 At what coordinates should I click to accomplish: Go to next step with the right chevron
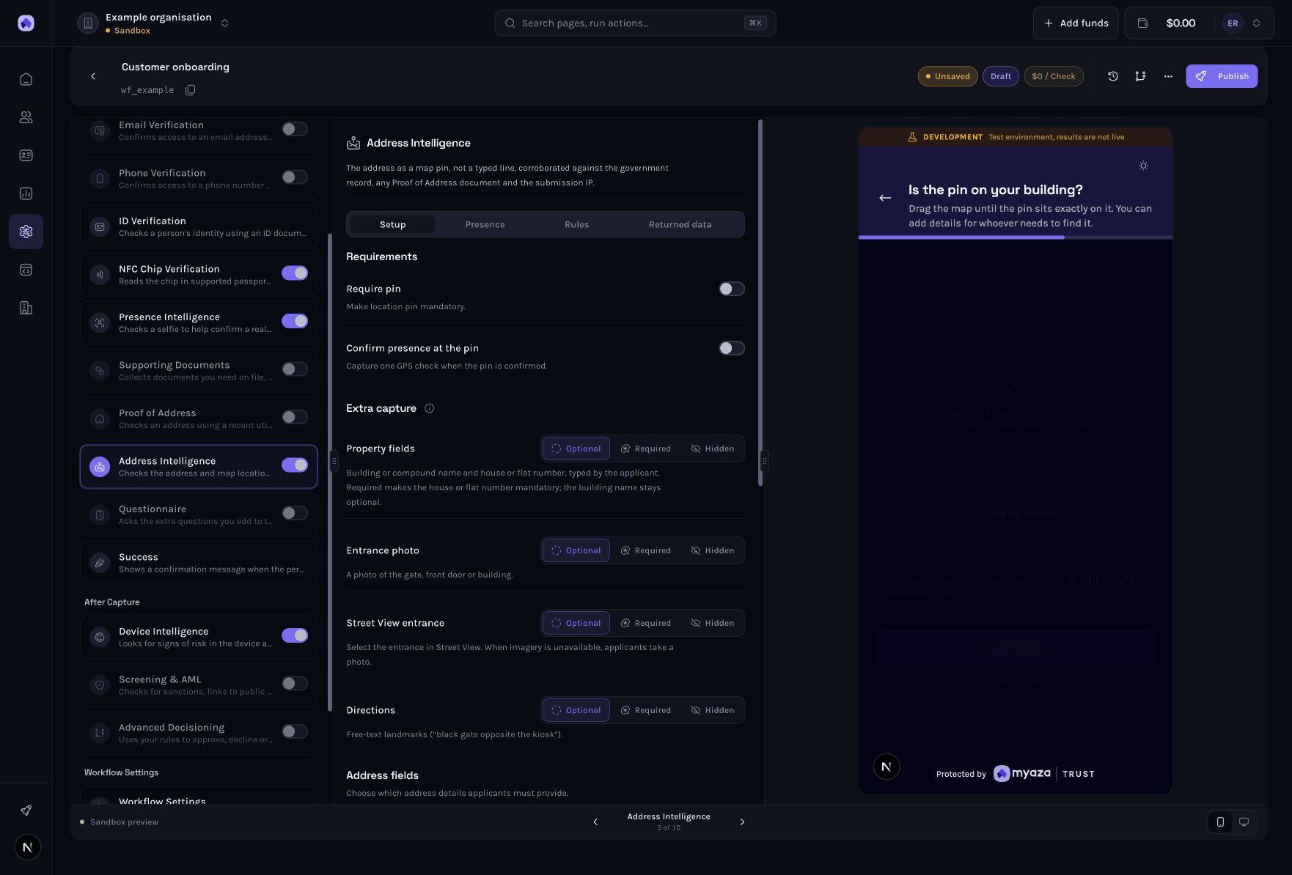pyautogui.click(x=742, y=822)
